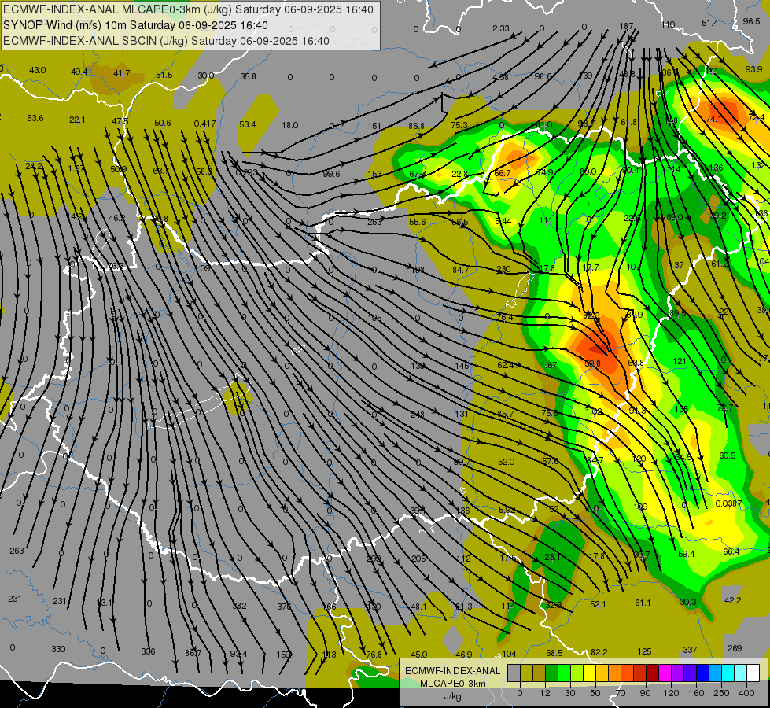Click the map value 2.33
This screenshot has width=770, height=708.
(x=501, y=28)
